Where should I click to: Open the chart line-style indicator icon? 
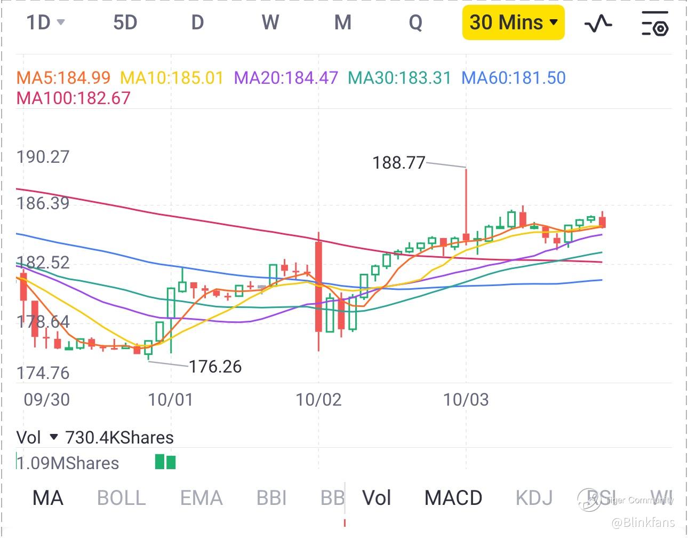click(598, 23)
